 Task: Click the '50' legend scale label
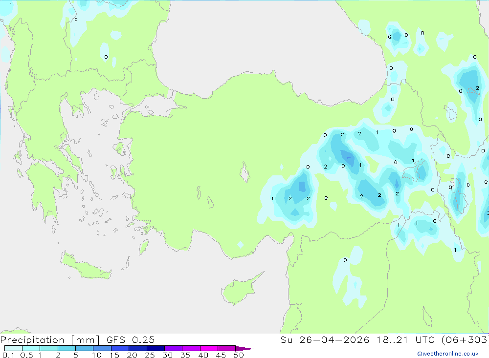239,355
